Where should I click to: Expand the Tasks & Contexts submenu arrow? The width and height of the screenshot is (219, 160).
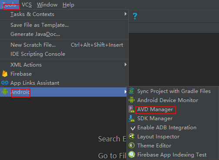point(126,14)
